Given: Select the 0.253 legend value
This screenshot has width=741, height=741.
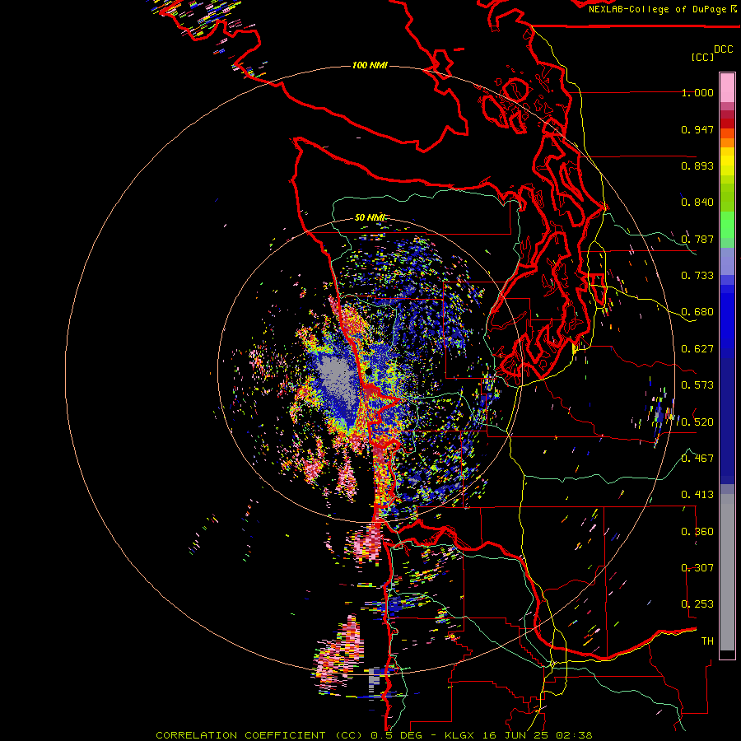Looking at the screenshot, I should coord(697,604).
